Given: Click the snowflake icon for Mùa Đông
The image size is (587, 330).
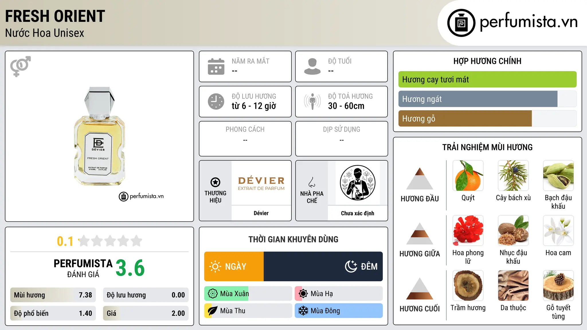Looking at the screenshot, I should pos(303,311).
